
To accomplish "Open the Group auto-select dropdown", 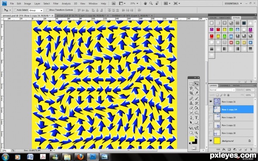I will click(36, 10).
